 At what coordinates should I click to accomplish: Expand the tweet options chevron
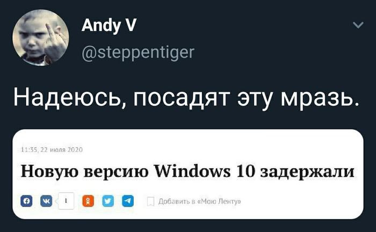358,25
